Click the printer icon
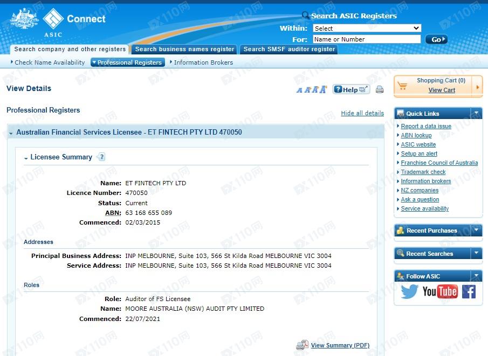Screen dimensions: 488x356 (380, 90)
